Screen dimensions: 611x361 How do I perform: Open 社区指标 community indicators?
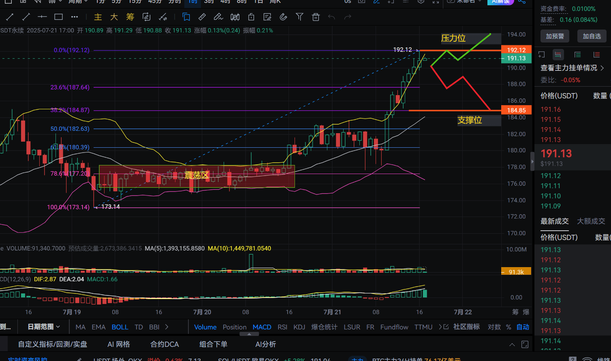click(x=466, y=327)
